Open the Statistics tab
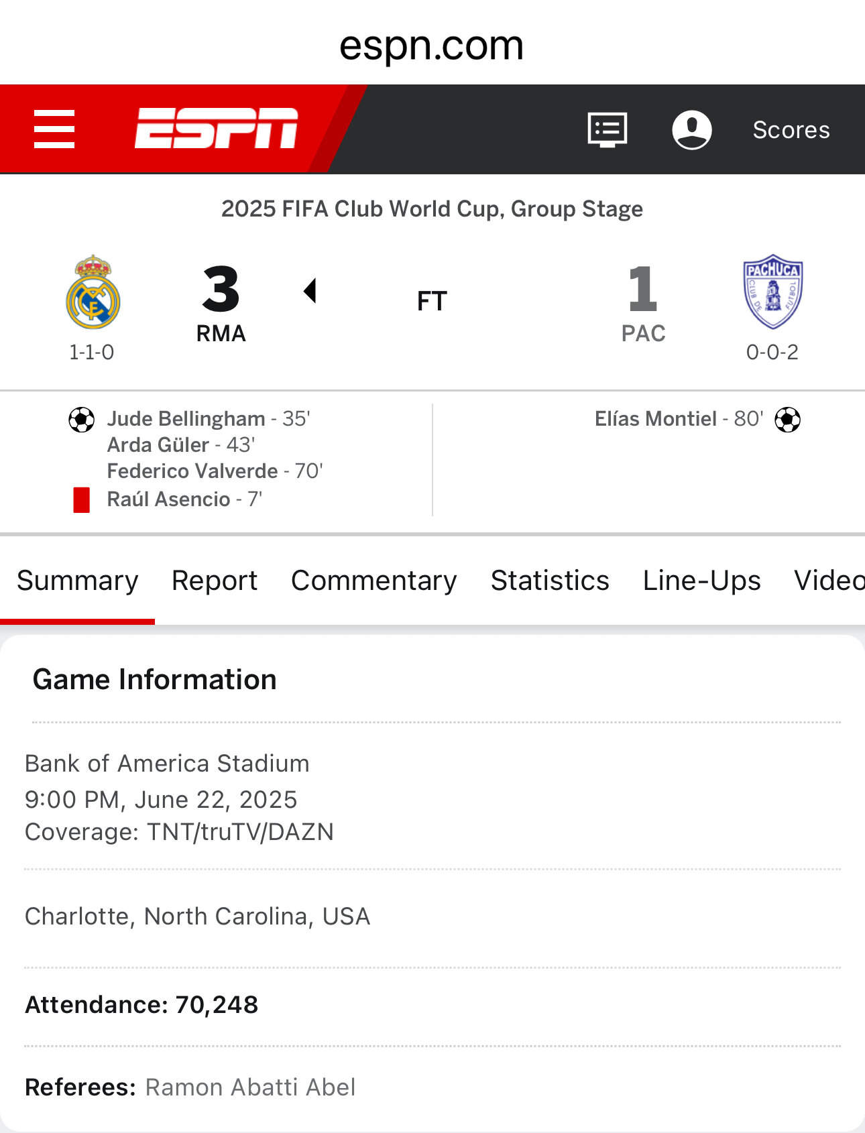The height and width of the screenshot is (1133, 865). tap(550, 581)
